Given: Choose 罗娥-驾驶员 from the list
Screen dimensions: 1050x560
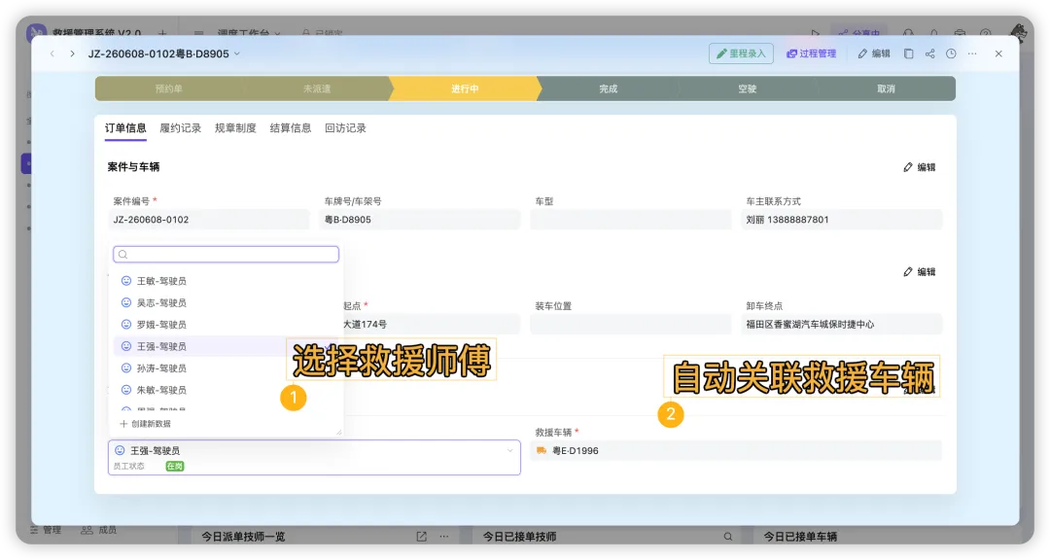Looking at the screenshot, I should [x=227, y=324].
